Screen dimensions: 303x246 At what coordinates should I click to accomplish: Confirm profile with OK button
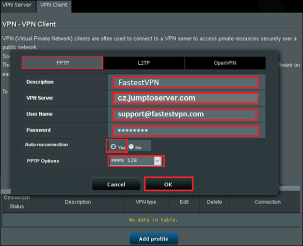click(169, 184)
